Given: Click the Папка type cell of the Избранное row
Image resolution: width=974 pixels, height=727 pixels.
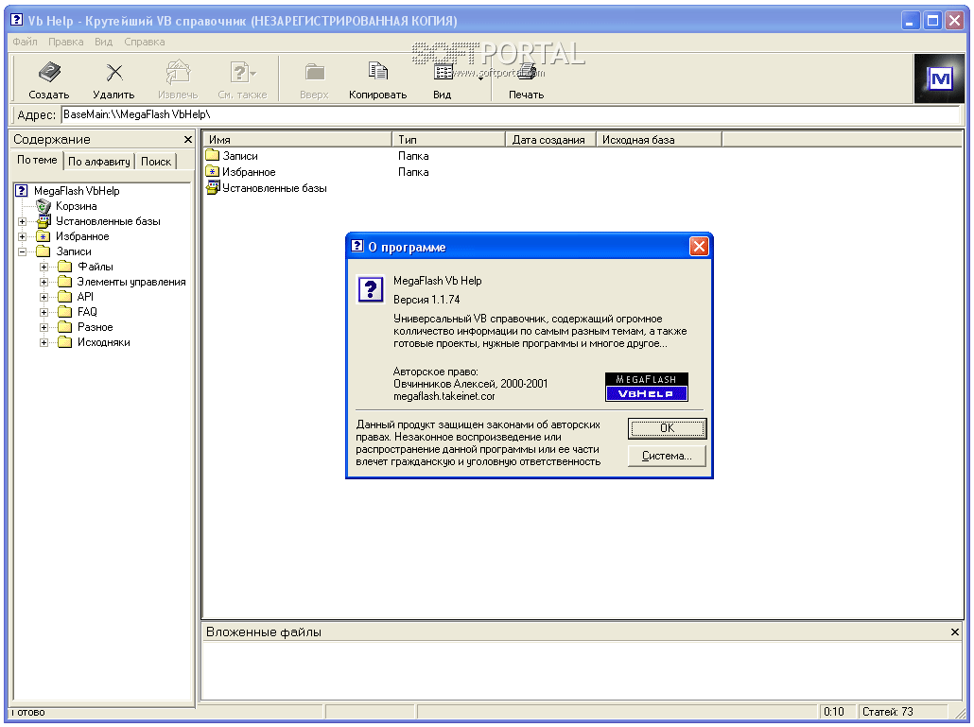Looking at the screenshot, I should click(413, 172).
